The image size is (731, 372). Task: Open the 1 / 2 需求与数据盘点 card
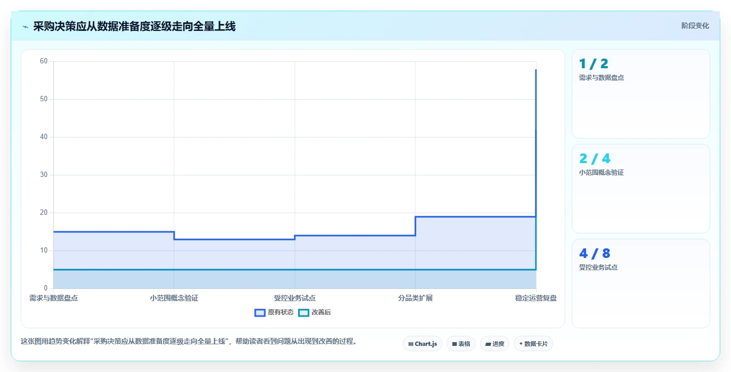640,94
